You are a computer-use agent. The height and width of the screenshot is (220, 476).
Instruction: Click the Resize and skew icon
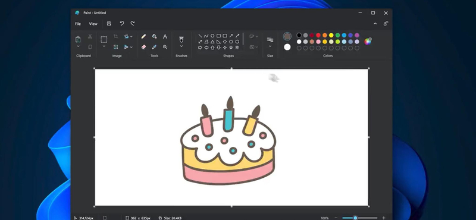(115, 47)
